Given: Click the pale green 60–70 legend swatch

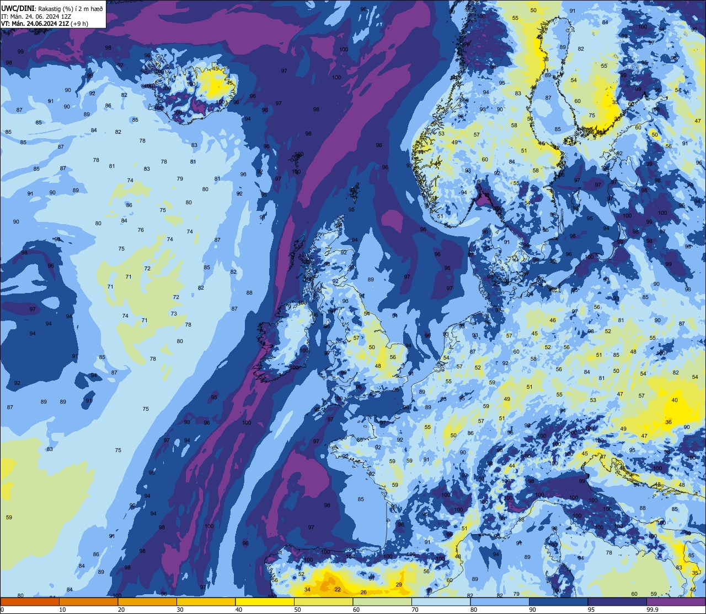Looking at the screenshot, I should (382, 601).
